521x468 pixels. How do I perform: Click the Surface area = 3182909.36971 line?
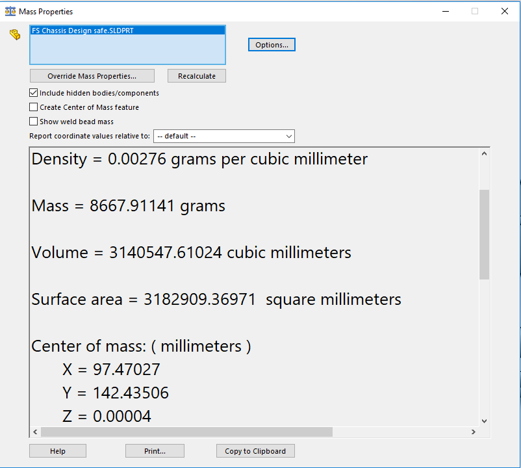tap(216, 300)
